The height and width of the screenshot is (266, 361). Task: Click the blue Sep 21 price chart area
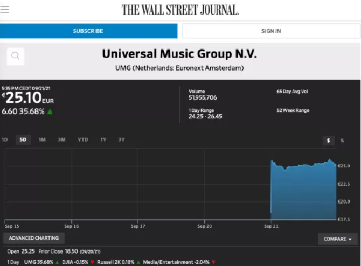click(303, 191)
